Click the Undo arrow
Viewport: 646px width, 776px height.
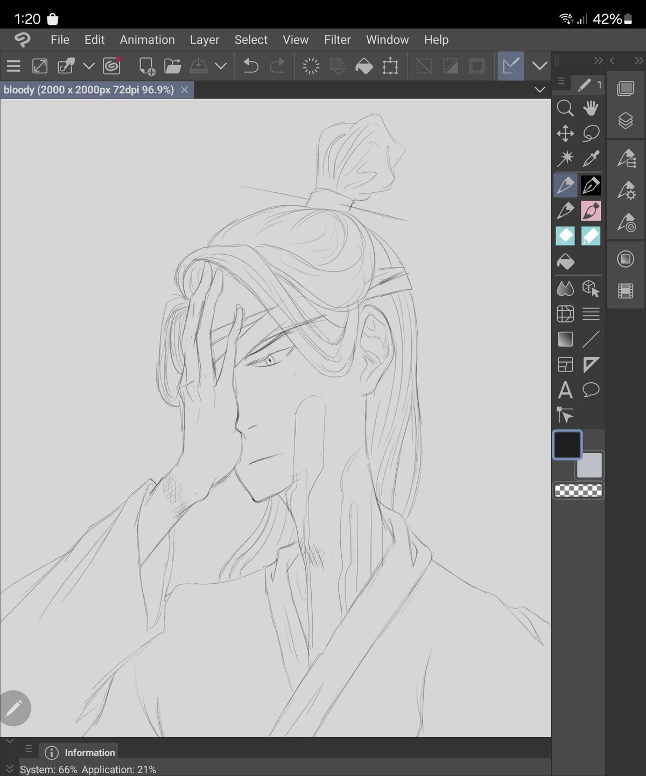click(x=251, y=66)
